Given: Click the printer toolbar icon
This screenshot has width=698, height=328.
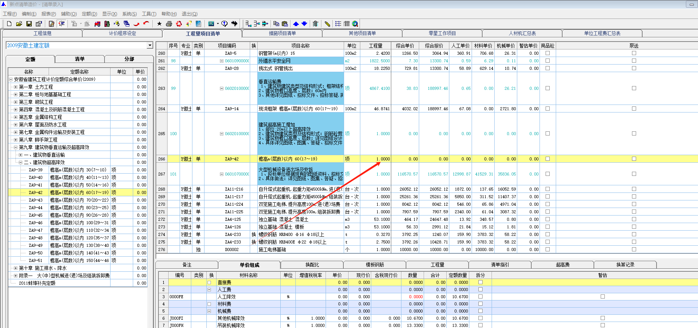Looking at the screenshot, I should tap(169, 24).
